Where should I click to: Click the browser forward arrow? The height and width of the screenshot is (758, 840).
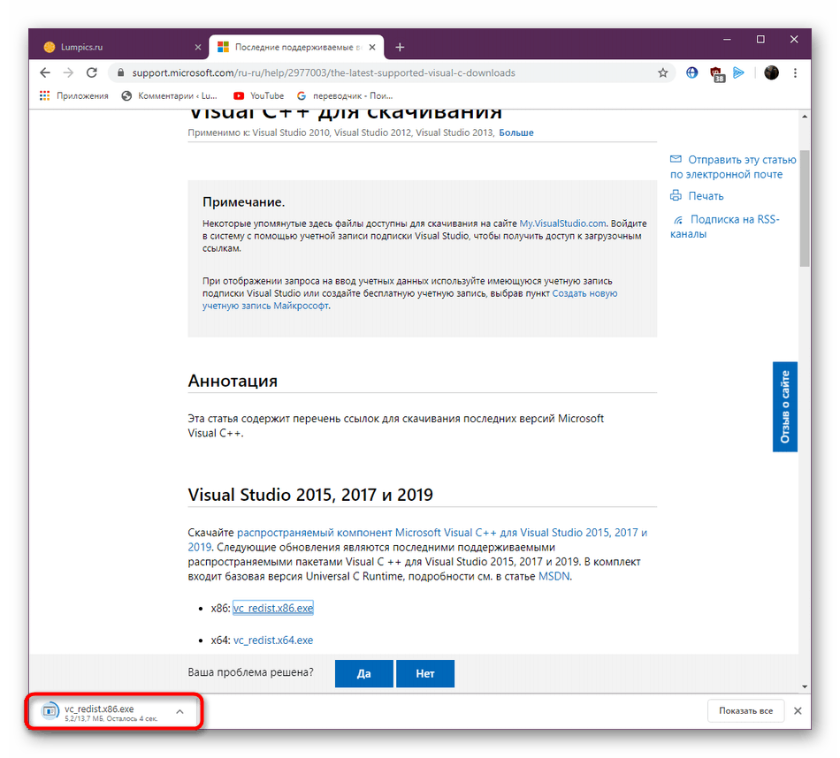click(x=68, y=72)
